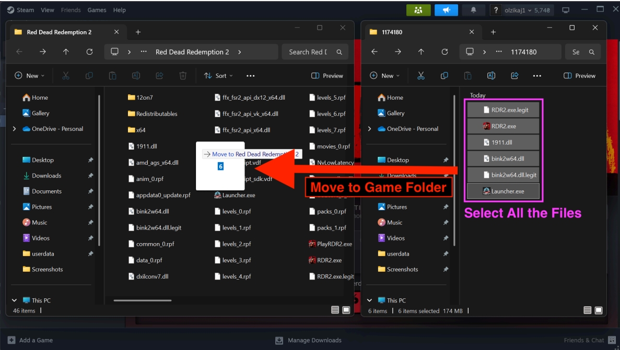The width and height of the screenshot is (620, 350).
Task: Cut selected files in the 1174180 window
Action: [x=420, y=76]
